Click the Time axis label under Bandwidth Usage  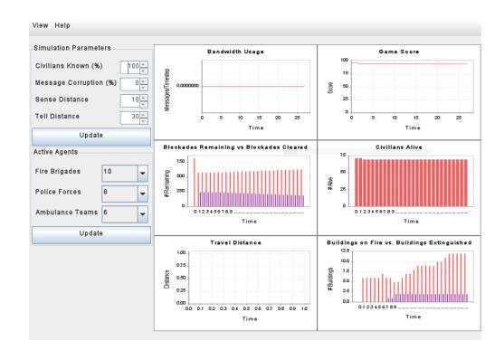(256, 128)
